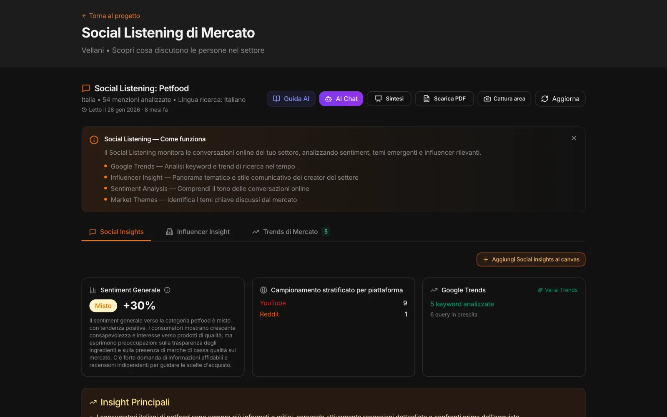Click the clock icon beside Letto il 28 gen 2026
The image size is (667, 417).
coord(84,110)
